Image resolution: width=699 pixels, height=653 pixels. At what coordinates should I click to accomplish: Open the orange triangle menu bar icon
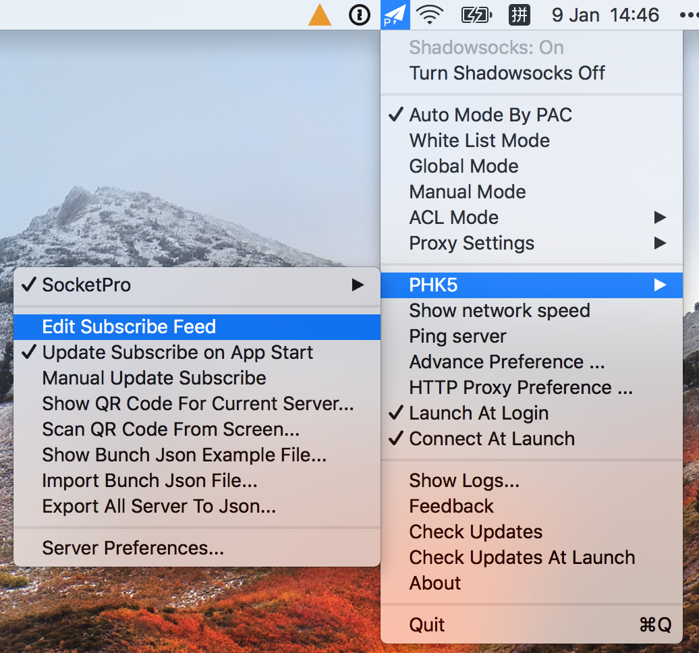[x=320, y=15]
